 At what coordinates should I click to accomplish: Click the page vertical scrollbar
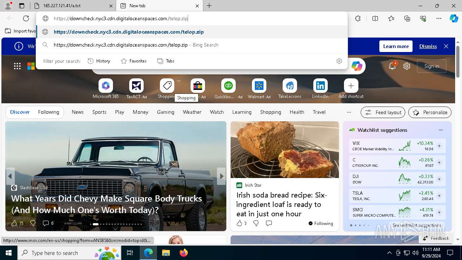click(x=458, y=61)
